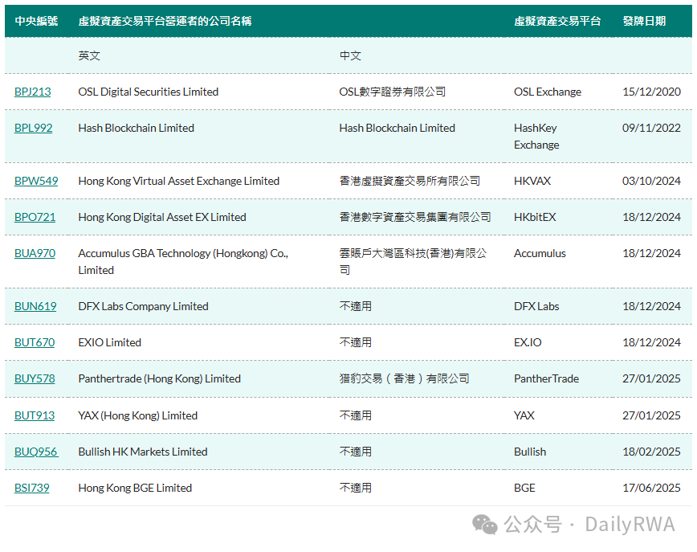The height and width of the screenshot is (552, 697).
Task: Select Hong Kong Digital Asset EX Limited
Action: [162, 217]
